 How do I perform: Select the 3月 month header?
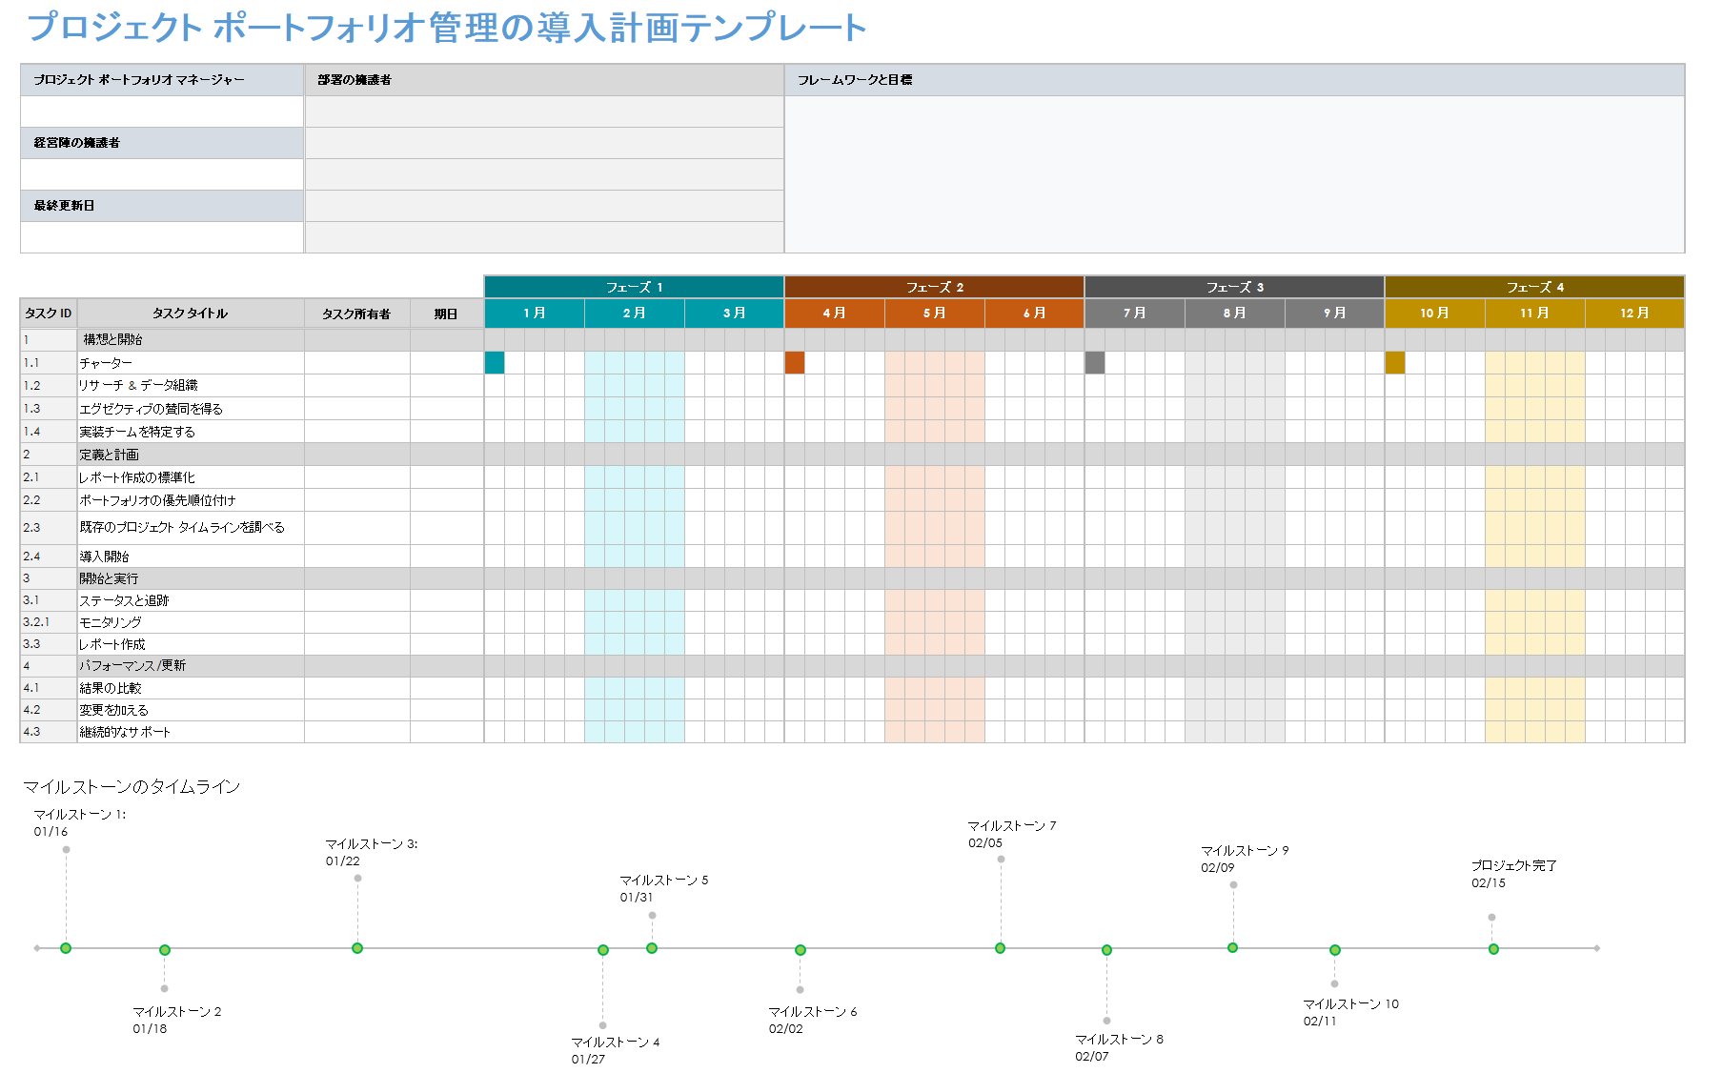[735, 313]
